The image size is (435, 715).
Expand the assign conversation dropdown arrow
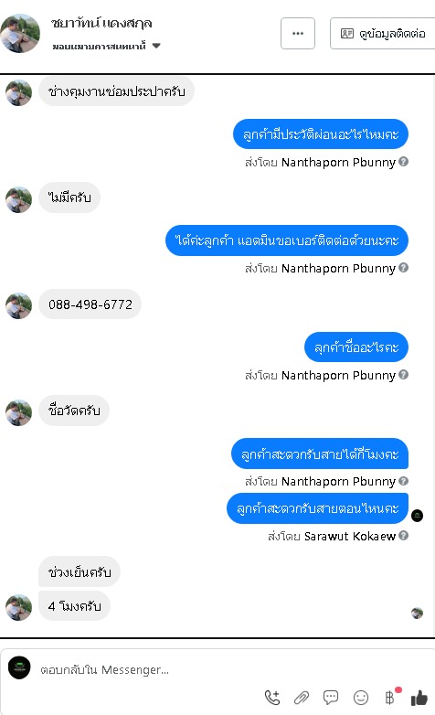click(x=156, y=46)
